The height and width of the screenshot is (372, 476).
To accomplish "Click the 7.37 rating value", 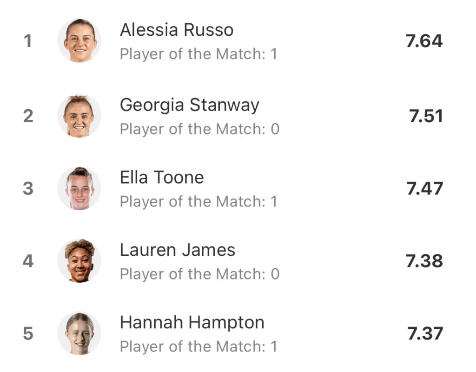I will click(425, 333).
